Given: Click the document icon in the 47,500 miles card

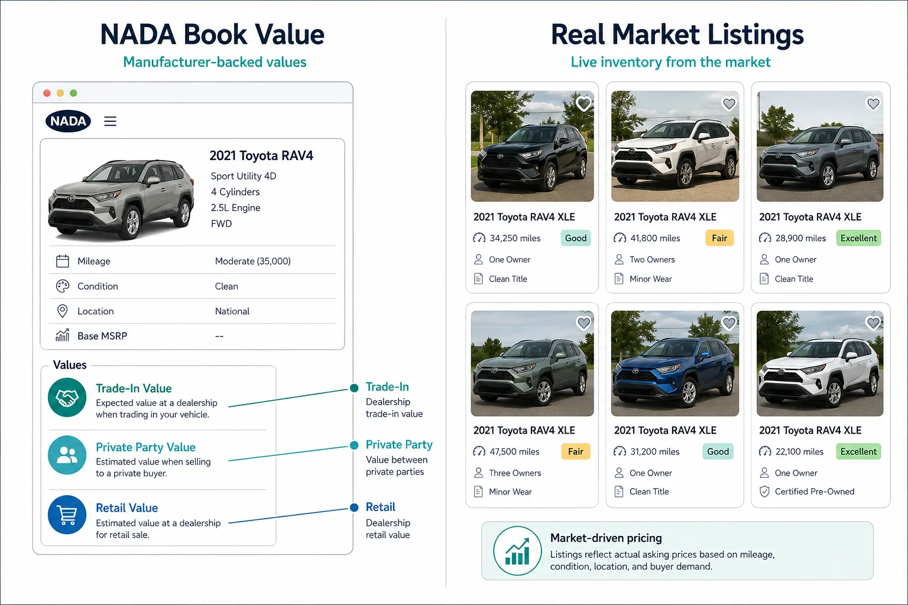Looking at the screenshot, I should coord(478,492).
